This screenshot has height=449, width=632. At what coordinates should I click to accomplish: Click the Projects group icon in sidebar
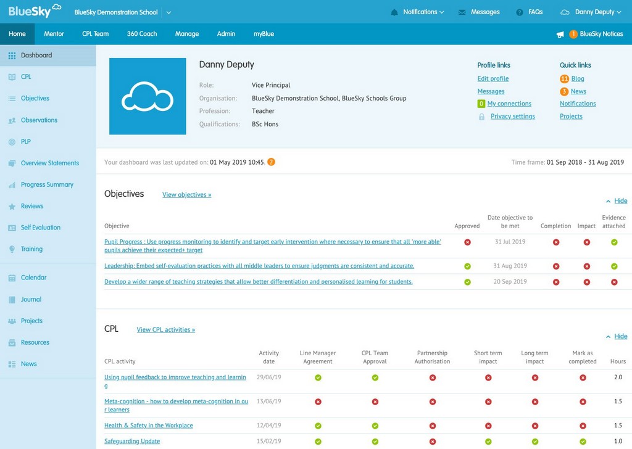tap(12, 321)
